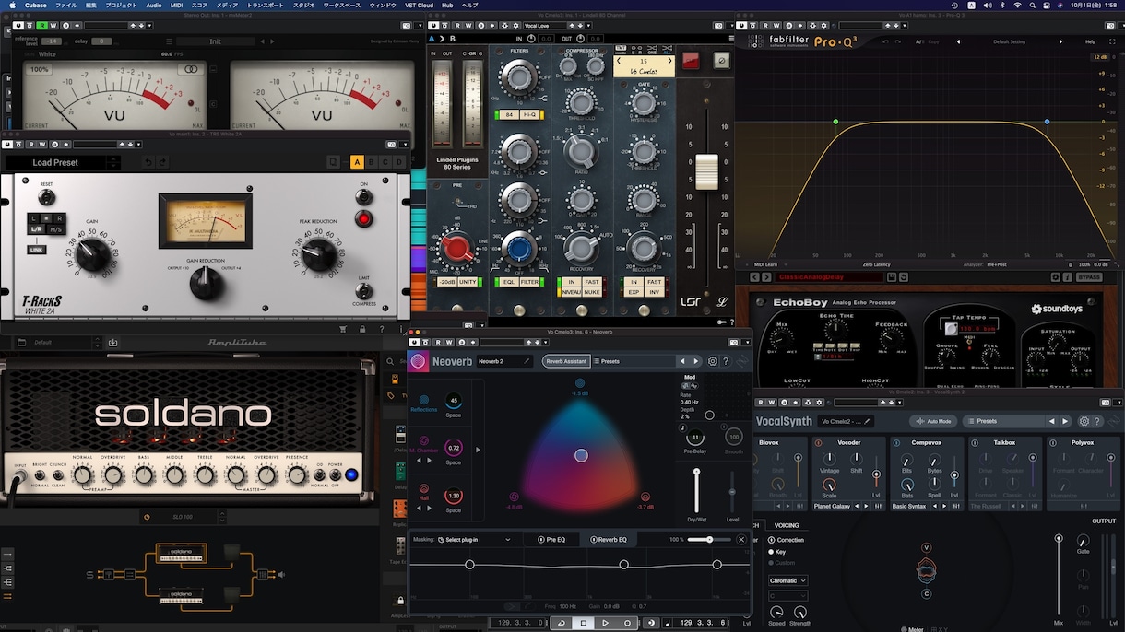
Task: Toggle M/S mode on T-RackS White 2A
Action: coord(56,228)
